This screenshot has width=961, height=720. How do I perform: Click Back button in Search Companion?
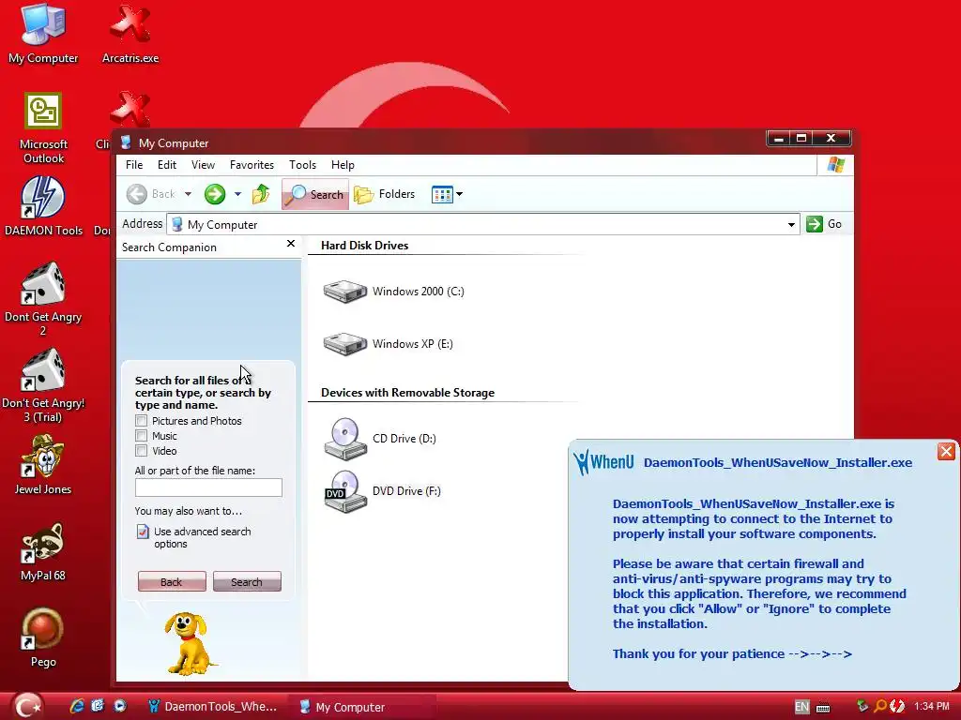click(172, 581)
